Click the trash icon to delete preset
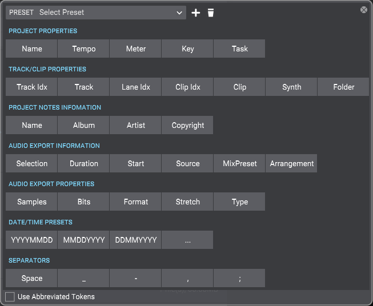 click(x=211, y=13)
